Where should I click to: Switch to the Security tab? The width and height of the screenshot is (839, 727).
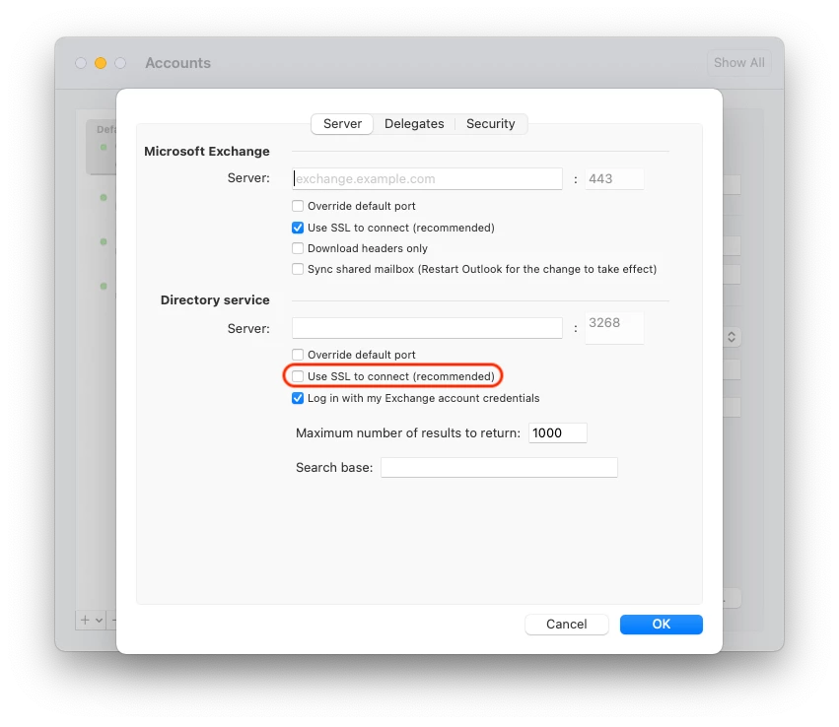[490, 124]
